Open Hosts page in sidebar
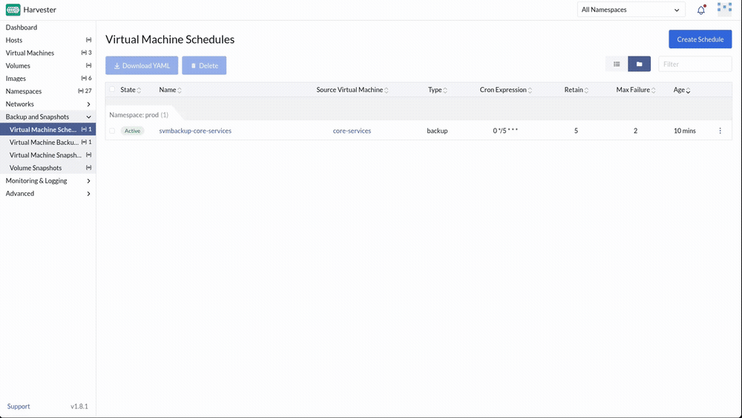742x418 pixels. click(47, 40)
